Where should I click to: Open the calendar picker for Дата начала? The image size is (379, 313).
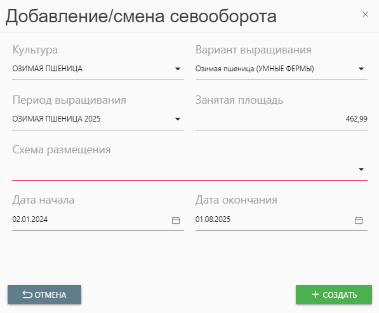[176, 220]
